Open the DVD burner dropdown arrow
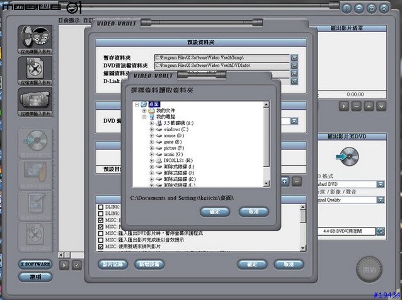This screenshot has height=300, width=402. pyautogui.click(x=294, y=121)
